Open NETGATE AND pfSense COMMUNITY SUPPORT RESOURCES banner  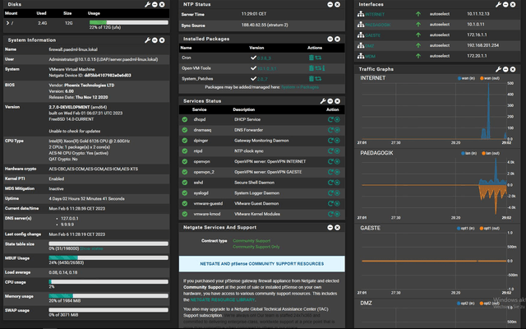tap(261, 264)
